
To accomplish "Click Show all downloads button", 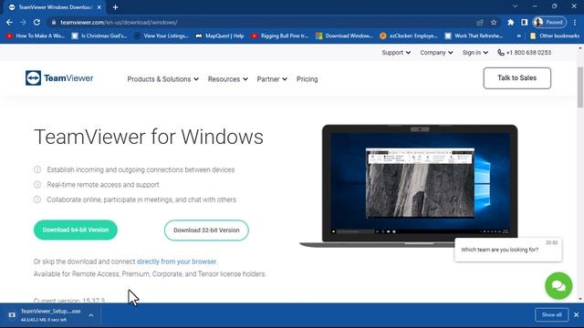I will [x=551, y=315].
